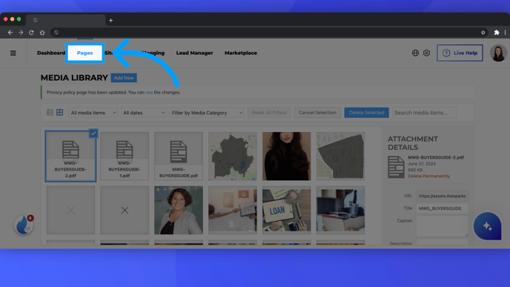Open the sparkle AI assistant button

[x=487, y=226]
